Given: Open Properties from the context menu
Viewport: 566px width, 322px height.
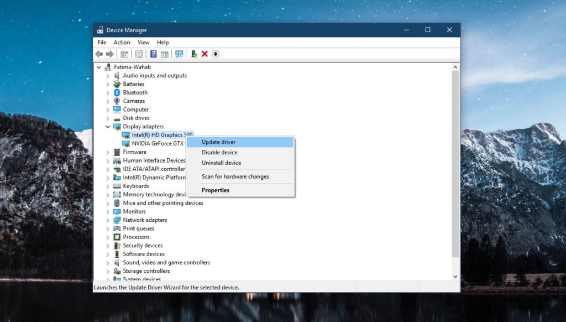Looking at the screenshot, I should coord(215,190).
